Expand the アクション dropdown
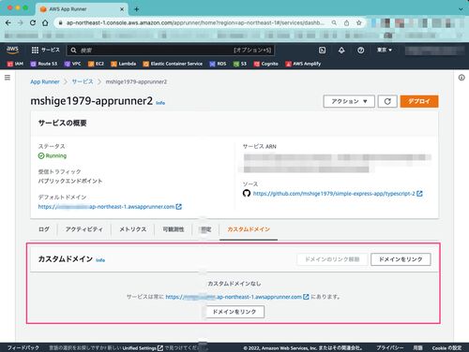This screenshot has height=352, width=469. click(x=349, y=101)
